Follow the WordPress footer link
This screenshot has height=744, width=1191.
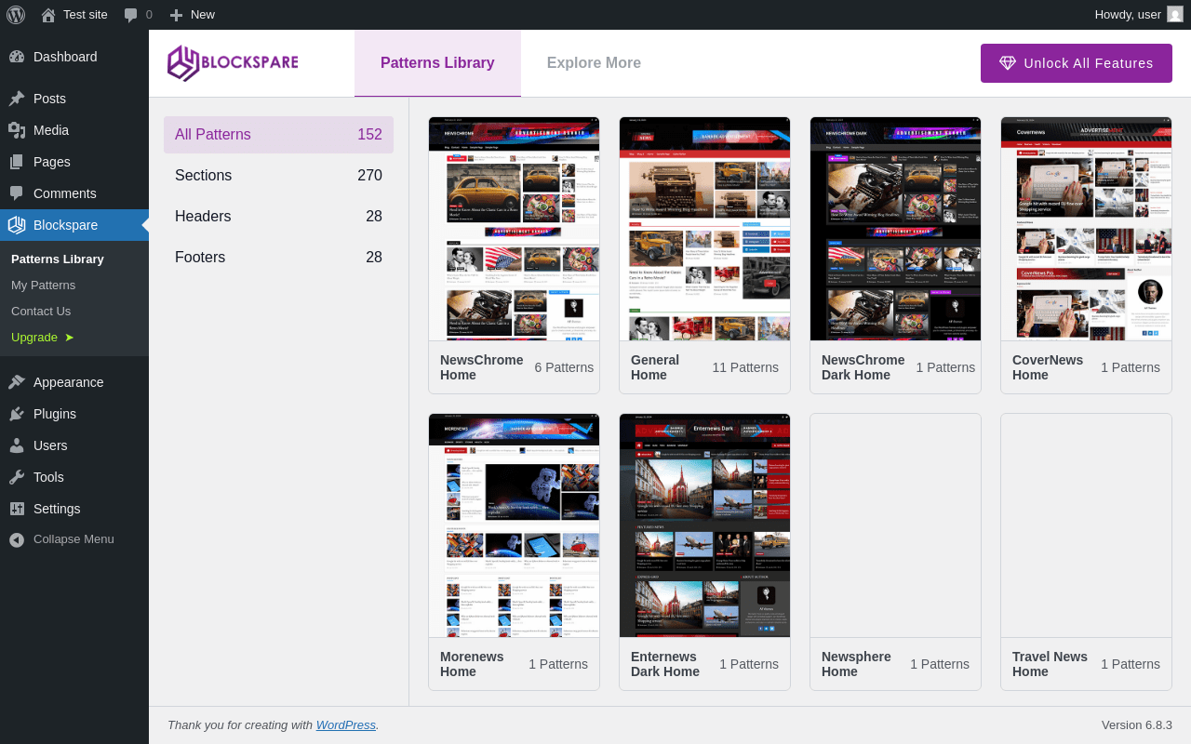[x=345, y=725]
